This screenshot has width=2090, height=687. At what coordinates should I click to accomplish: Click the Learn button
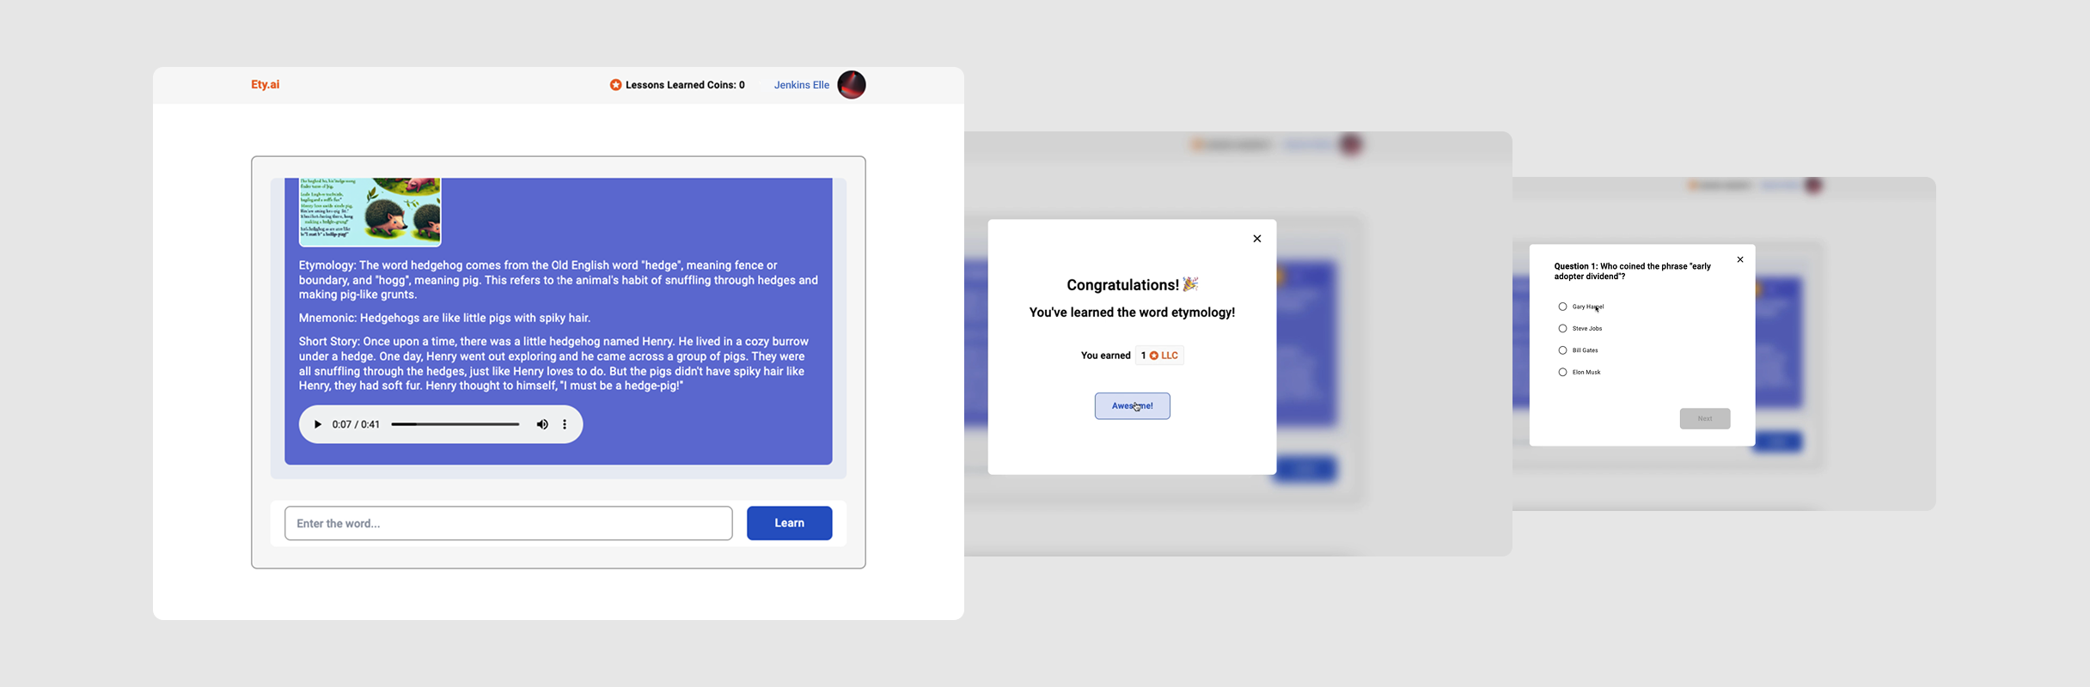tap(789, 523)
